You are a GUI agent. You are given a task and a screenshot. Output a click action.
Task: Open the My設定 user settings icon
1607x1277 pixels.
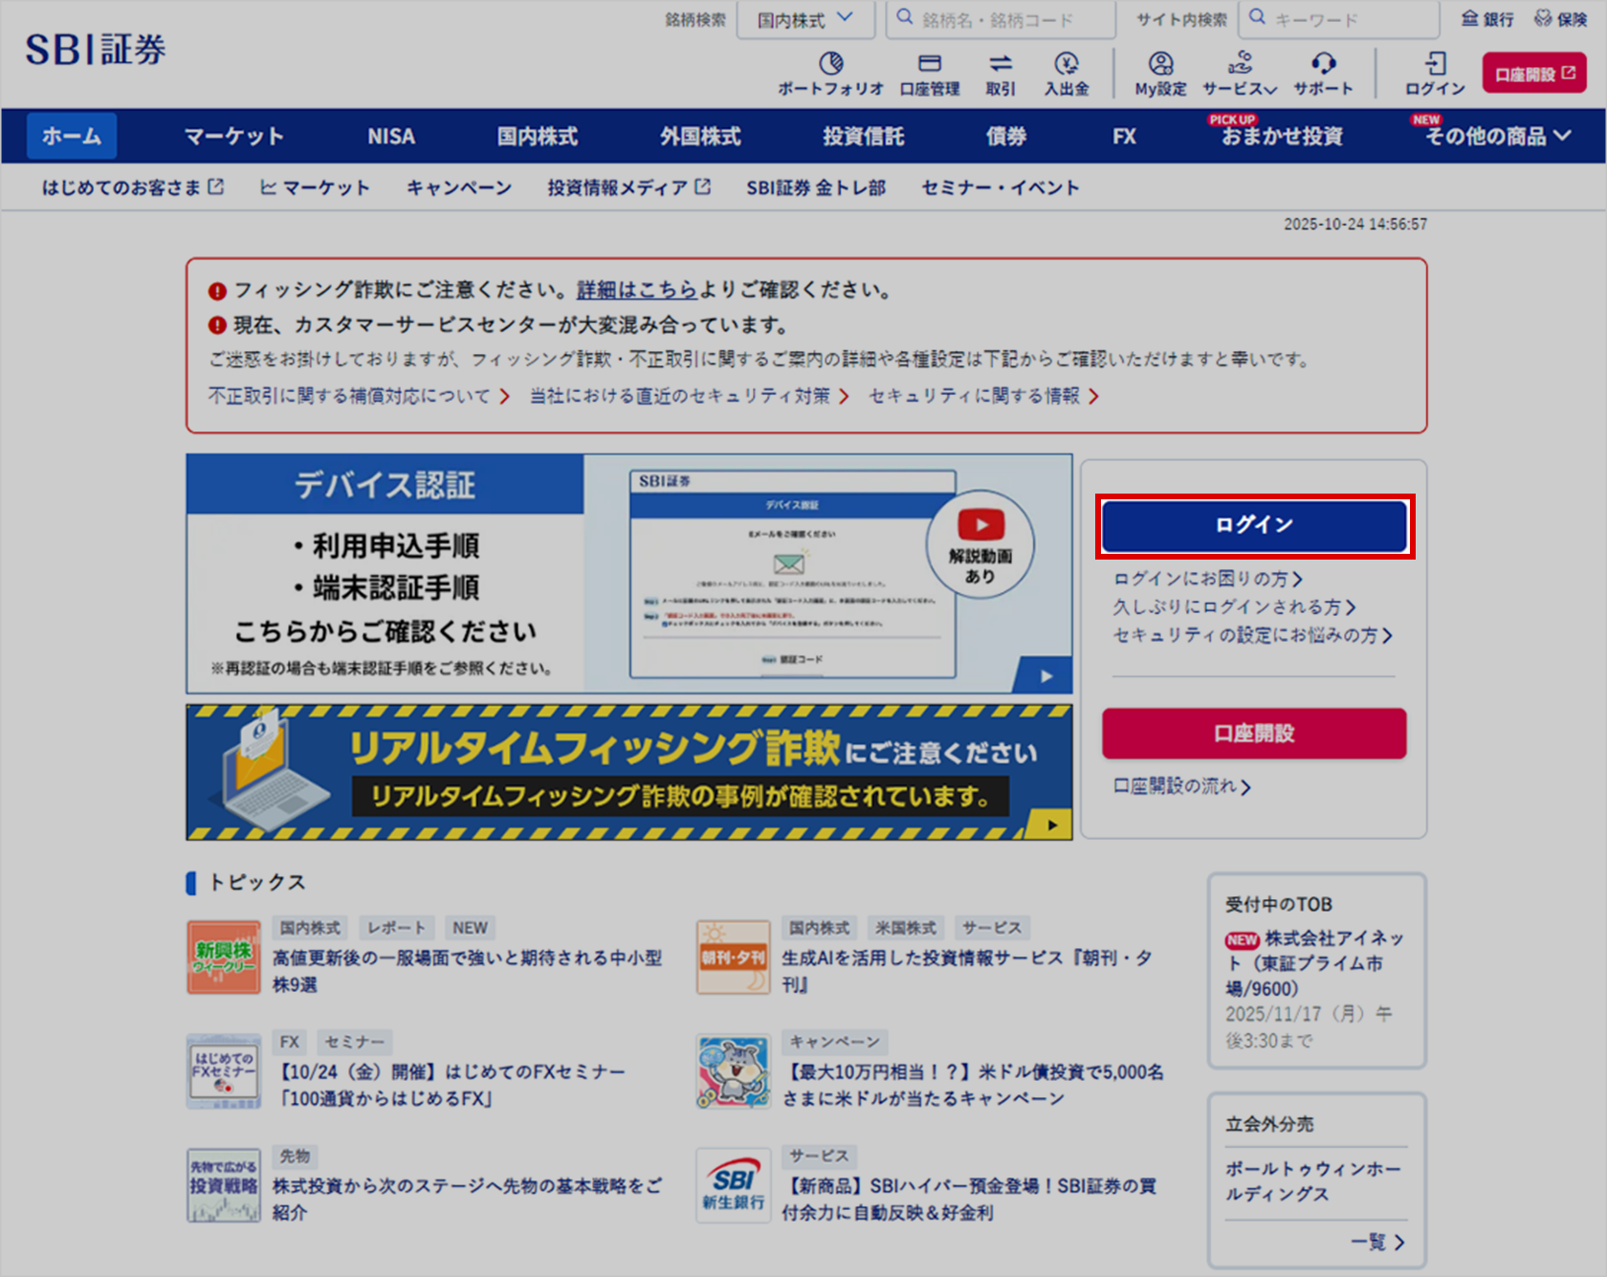click(x=1160, y=64)
